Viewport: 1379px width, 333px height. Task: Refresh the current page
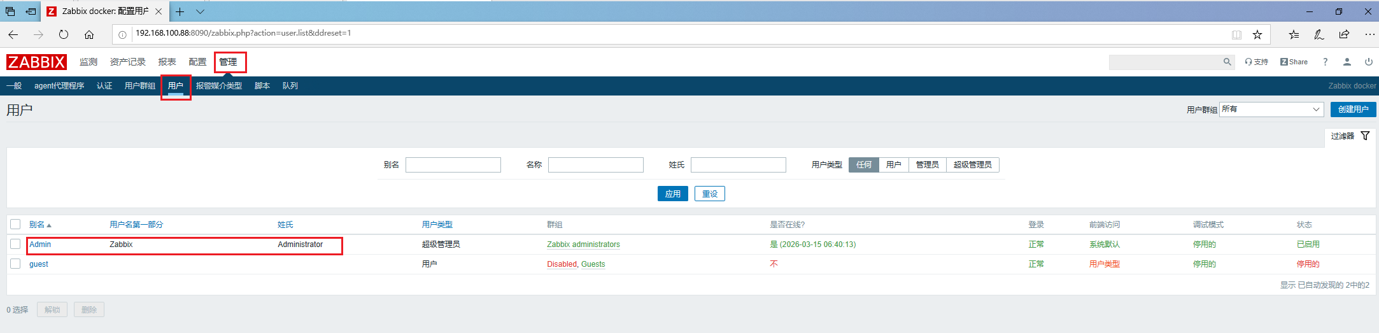64,34
